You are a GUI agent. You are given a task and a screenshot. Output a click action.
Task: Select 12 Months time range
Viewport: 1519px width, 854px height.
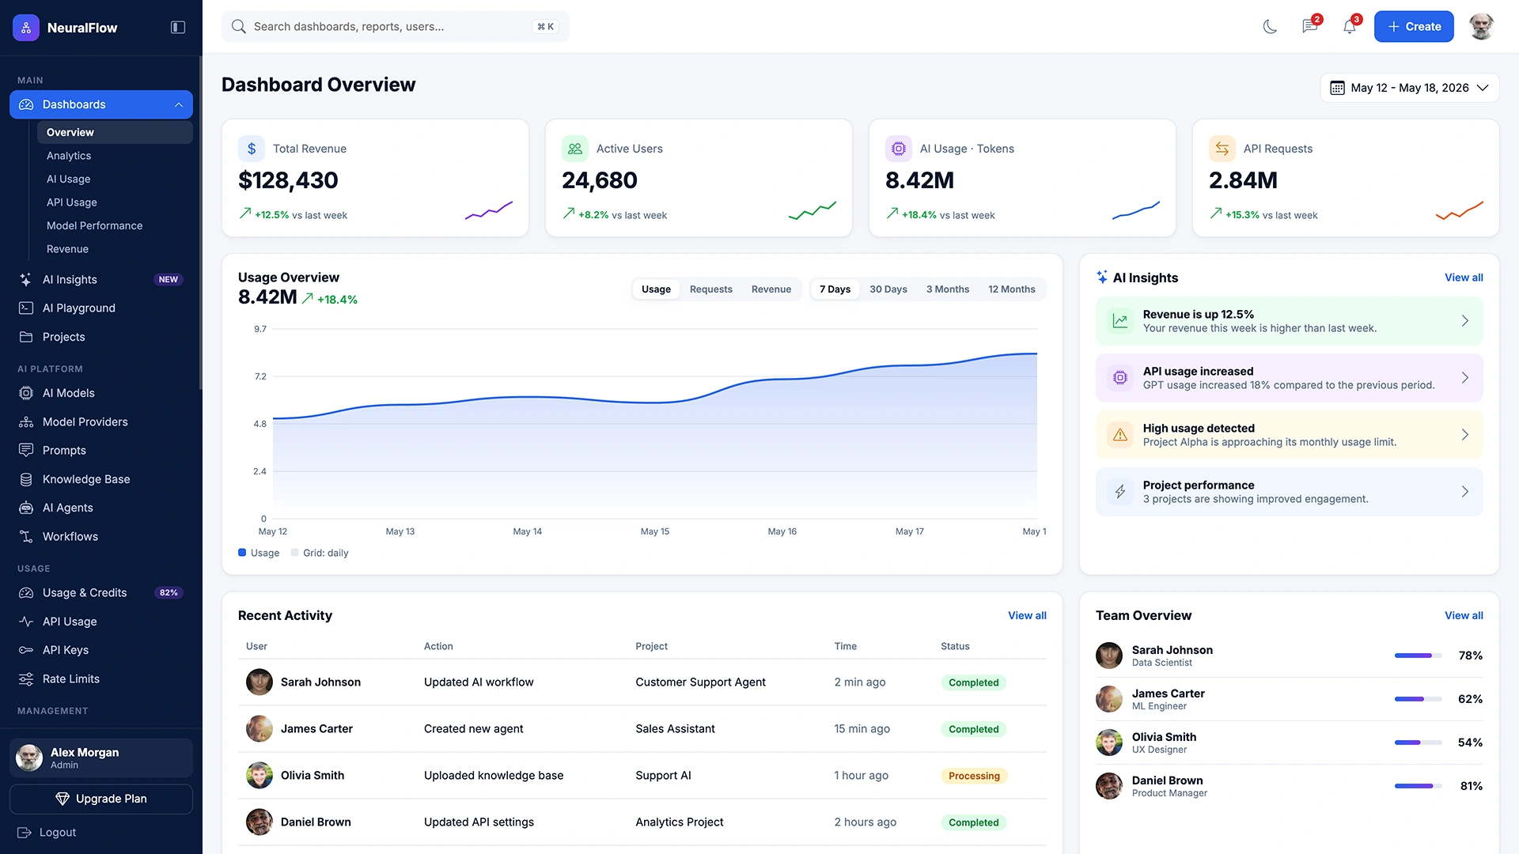pos(1011,289)
